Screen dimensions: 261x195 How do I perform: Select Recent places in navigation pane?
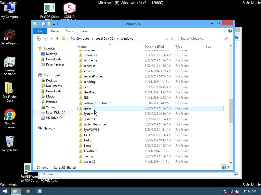point(55,64)
